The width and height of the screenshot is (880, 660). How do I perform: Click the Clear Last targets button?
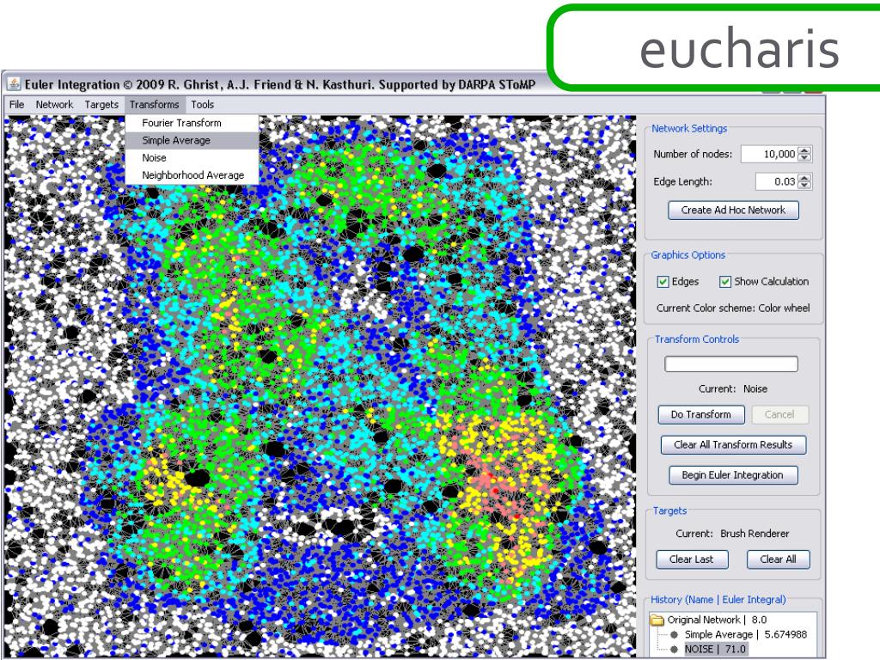click(x=692, y=559)
